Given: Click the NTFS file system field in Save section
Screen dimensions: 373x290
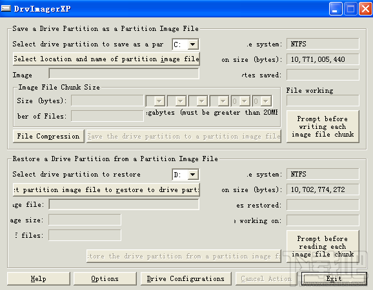Looking at the screenshot, I should pyautogui.click(x=323, y=44).
